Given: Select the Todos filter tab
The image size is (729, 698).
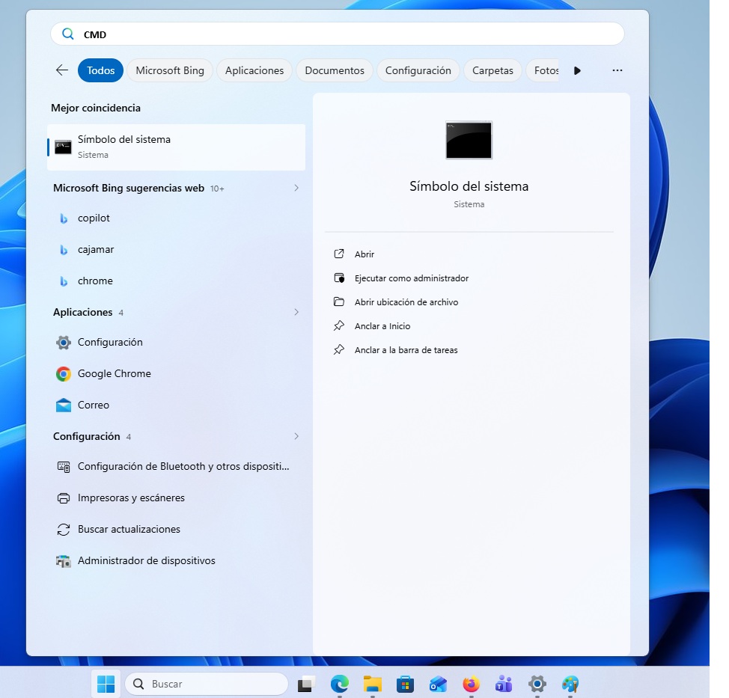Looking at the screenshot, I should [x=100, y=70].
